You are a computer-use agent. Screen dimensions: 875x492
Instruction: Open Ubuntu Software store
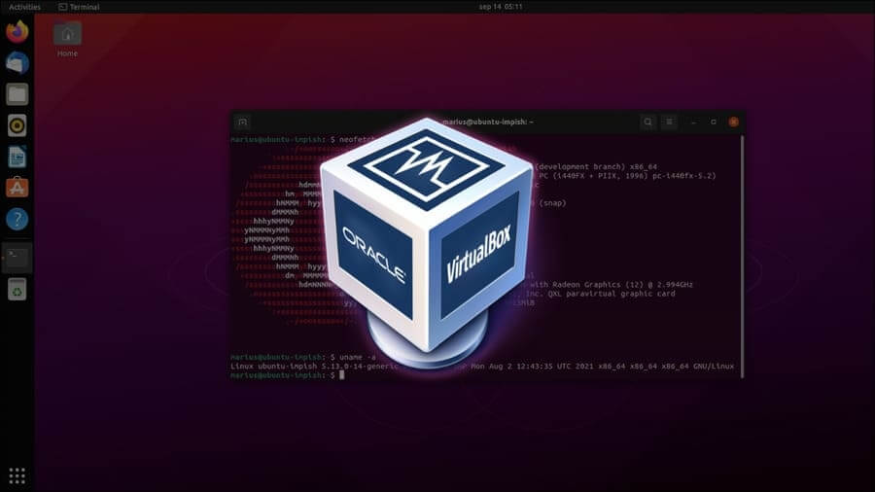pyautogui.click(x=17, y=187)
